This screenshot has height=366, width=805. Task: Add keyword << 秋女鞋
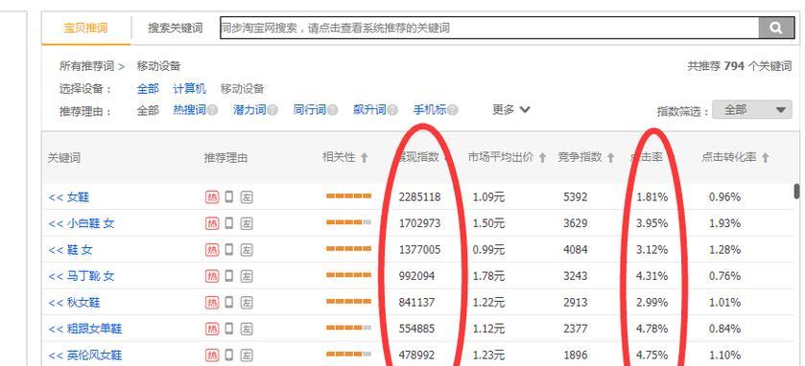[x=75, y=303]
